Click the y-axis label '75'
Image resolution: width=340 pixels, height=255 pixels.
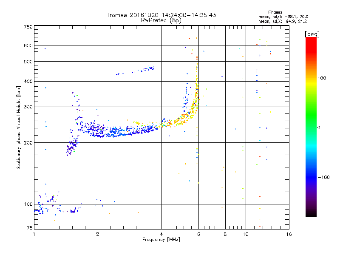(30, 228)
